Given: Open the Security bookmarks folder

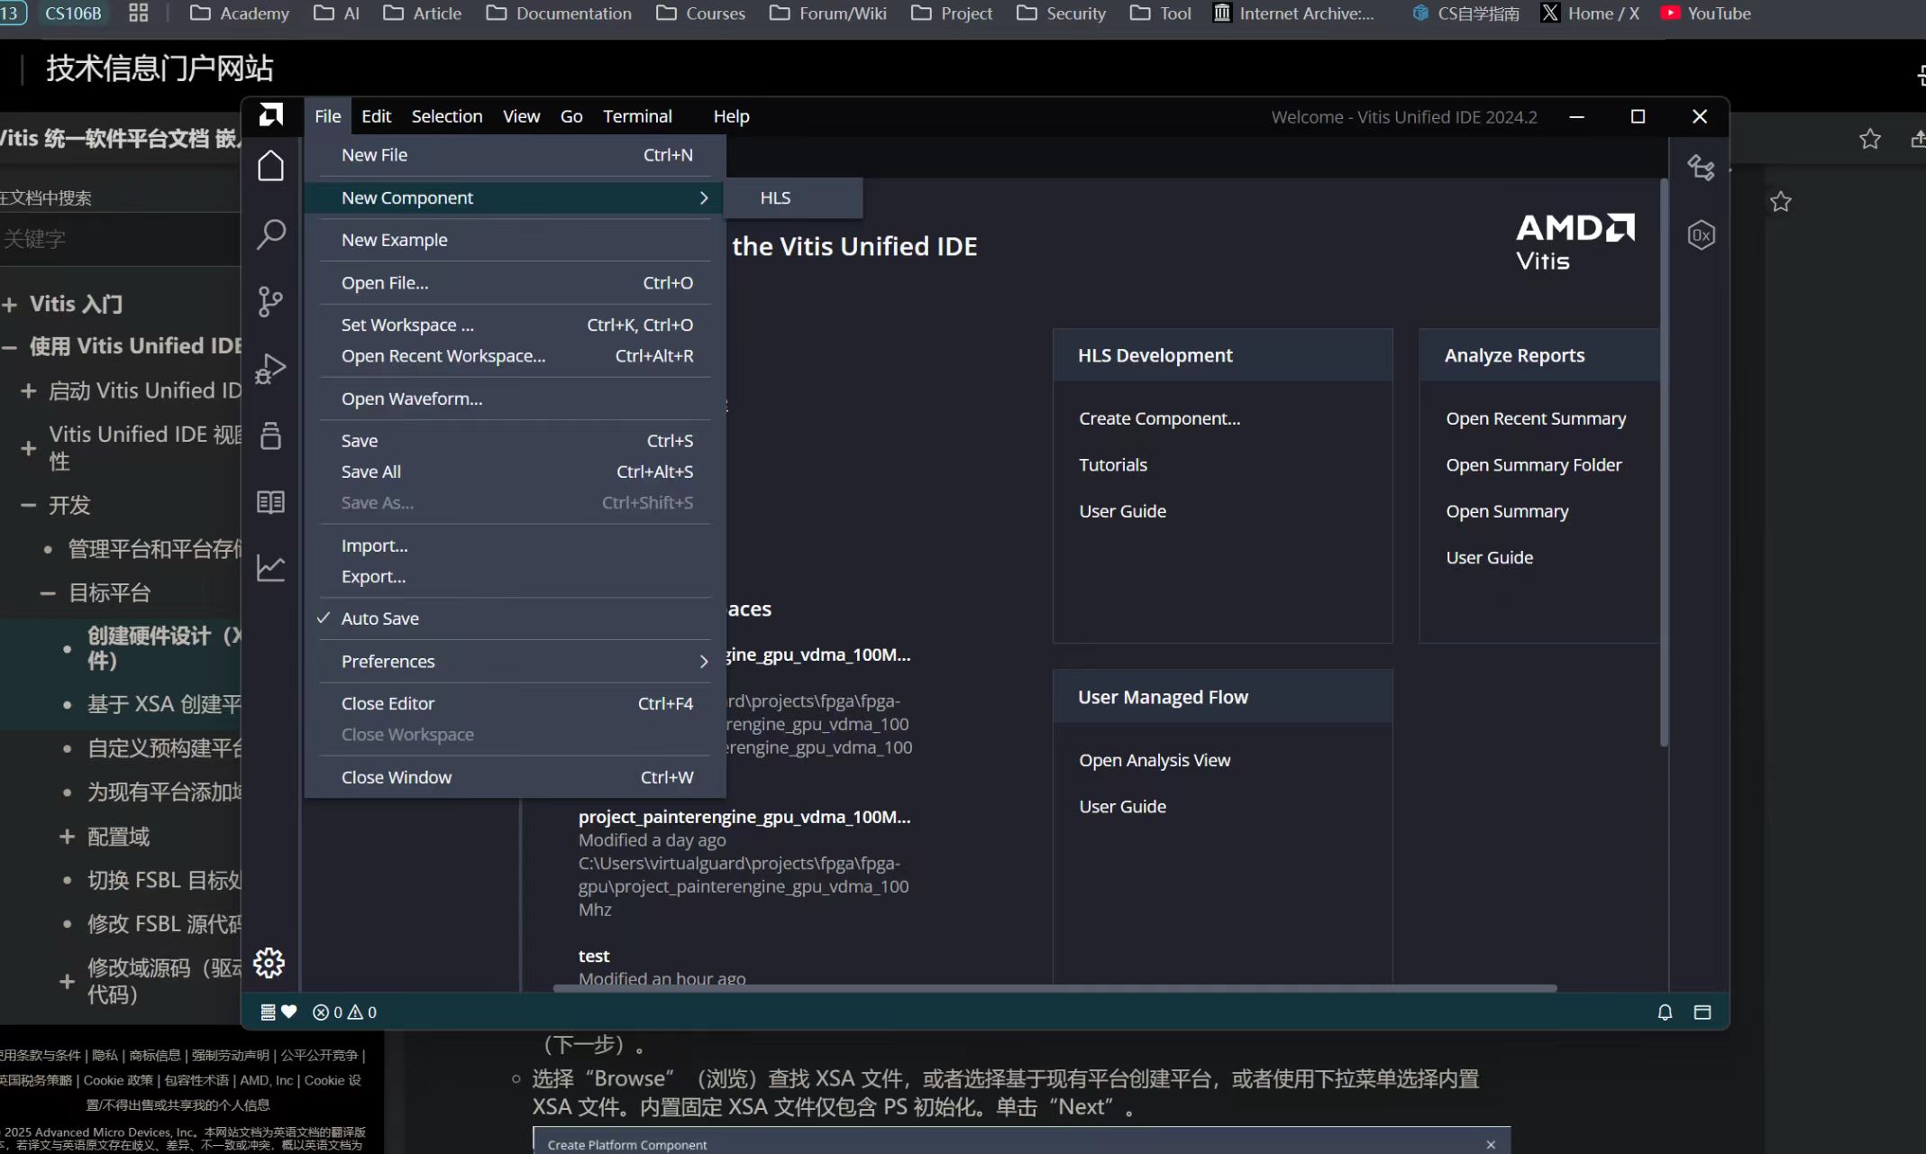Looking at the screenshot, I should (1062, 14).
